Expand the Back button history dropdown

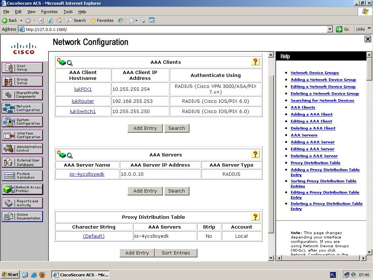[21, 20]
